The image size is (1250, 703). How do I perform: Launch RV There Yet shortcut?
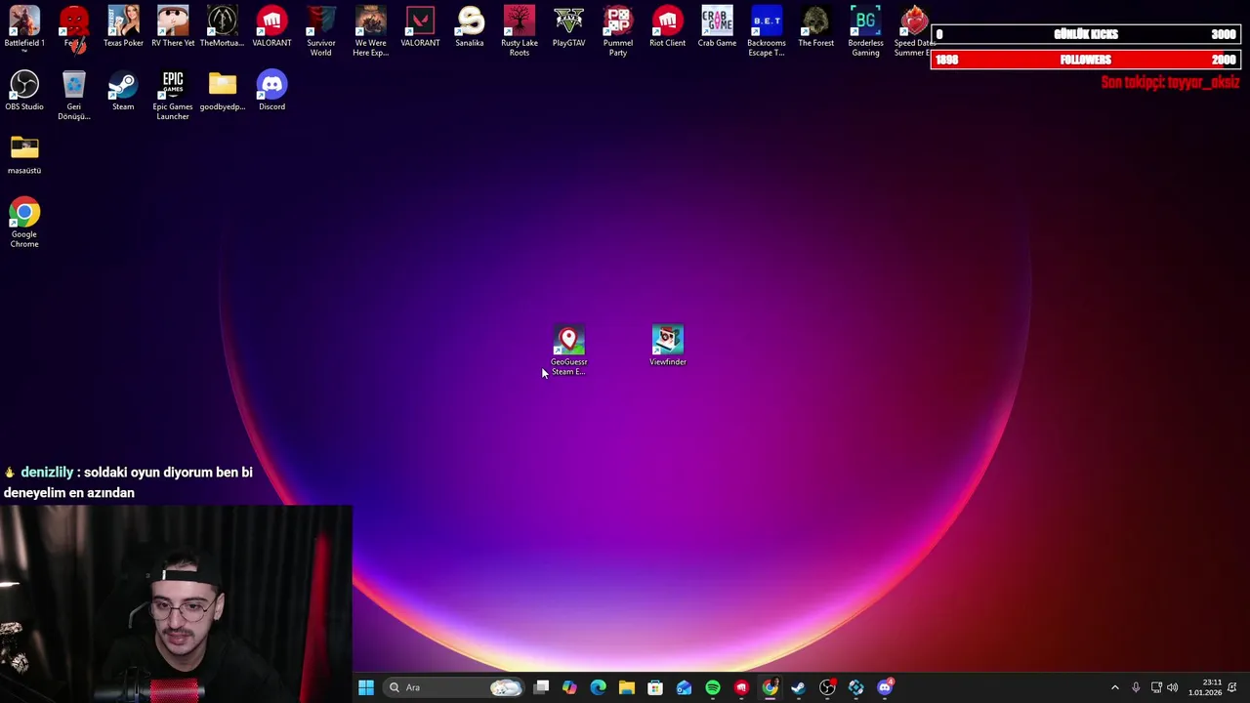pyautogui.click(x=173, y=27)
